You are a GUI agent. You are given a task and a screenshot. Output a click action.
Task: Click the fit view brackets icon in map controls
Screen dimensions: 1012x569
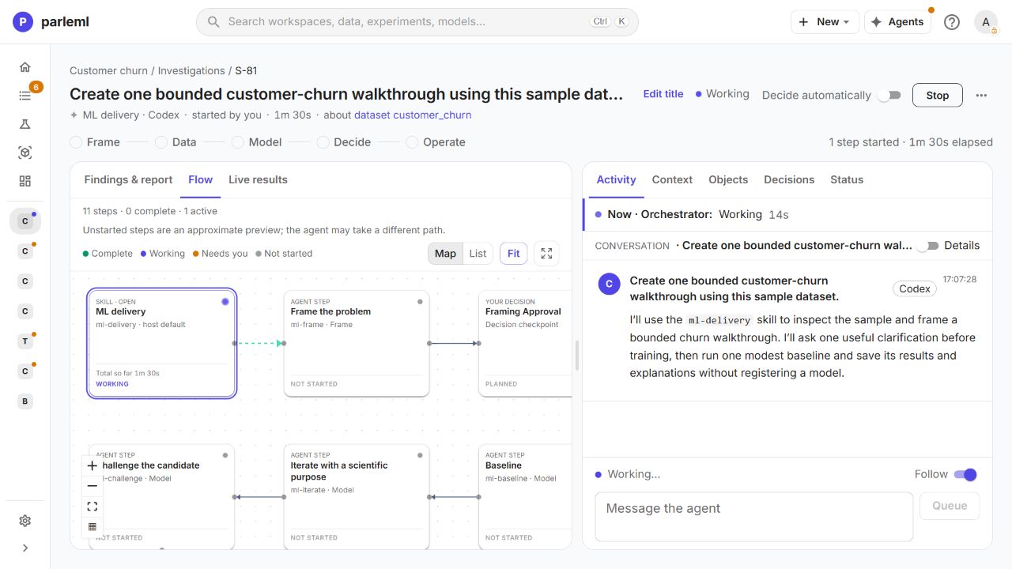tap(93, 507)
